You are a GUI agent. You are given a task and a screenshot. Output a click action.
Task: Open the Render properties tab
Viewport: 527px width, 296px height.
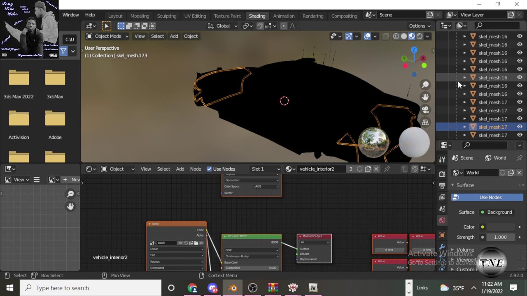(442, 174)
